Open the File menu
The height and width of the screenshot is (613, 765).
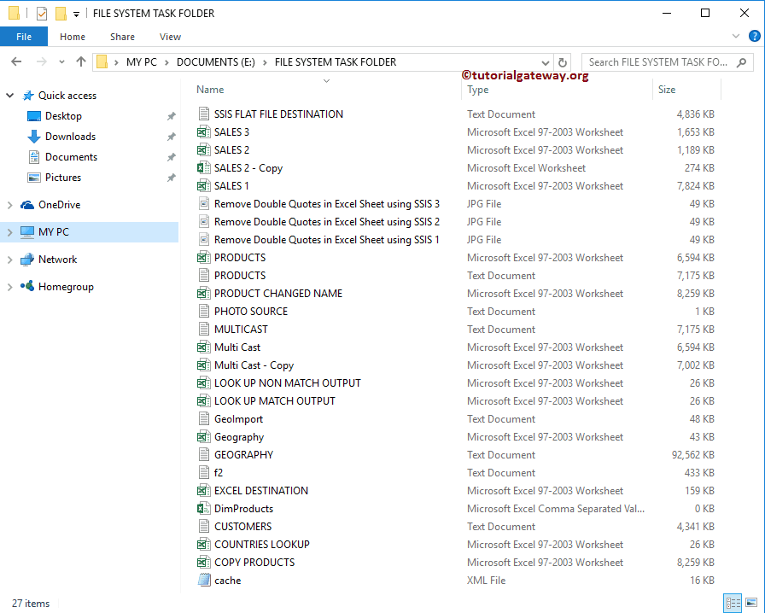click(x=24, y=36)
